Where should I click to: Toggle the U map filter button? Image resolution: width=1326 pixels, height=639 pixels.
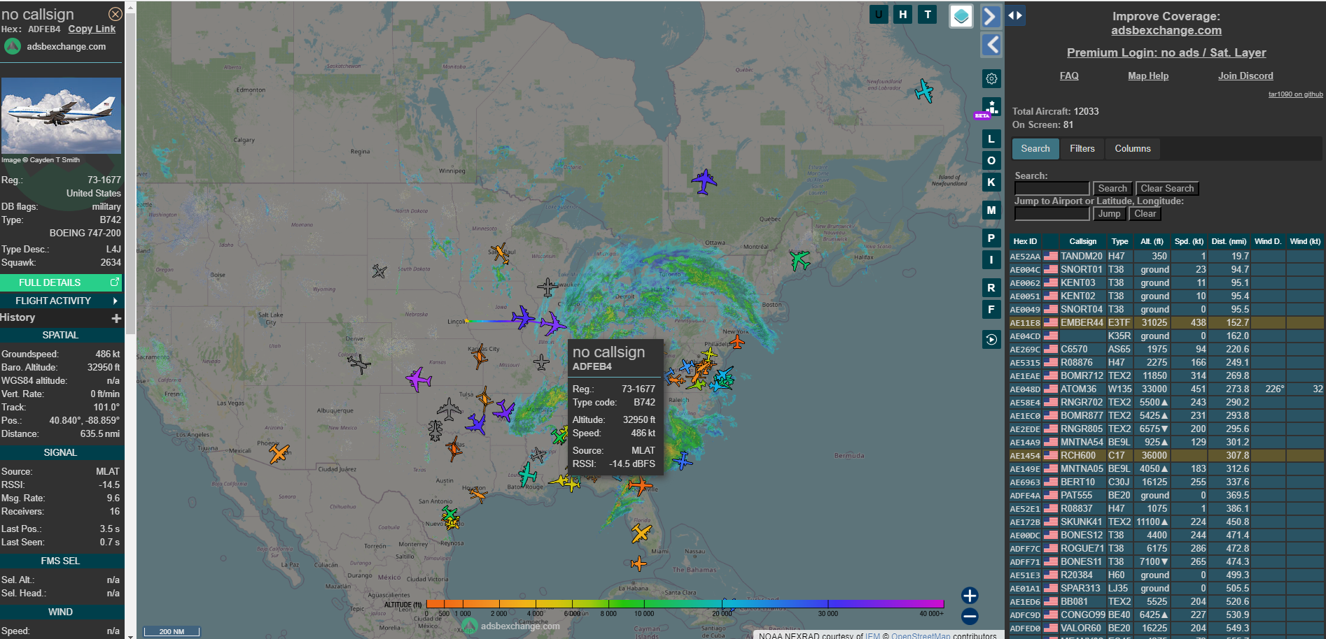coord(879,14)
